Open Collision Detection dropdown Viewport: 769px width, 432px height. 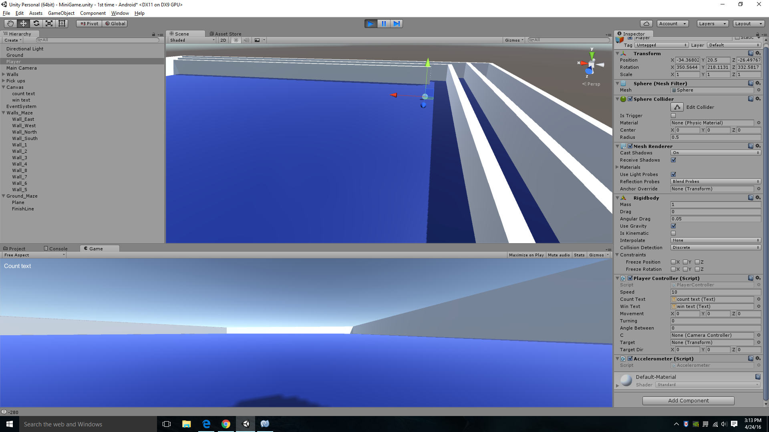tap(716, 248)
